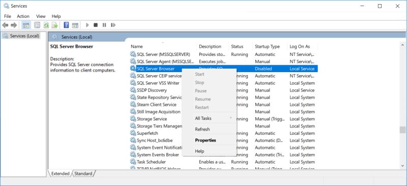Open the Help menu in menu bar
Screen dimensions: 407x186
56,16
